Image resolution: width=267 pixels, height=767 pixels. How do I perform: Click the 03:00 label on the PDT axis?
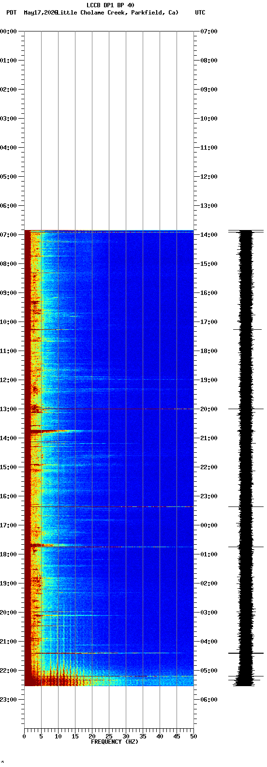pyautogui.click(x=9, y=119)
